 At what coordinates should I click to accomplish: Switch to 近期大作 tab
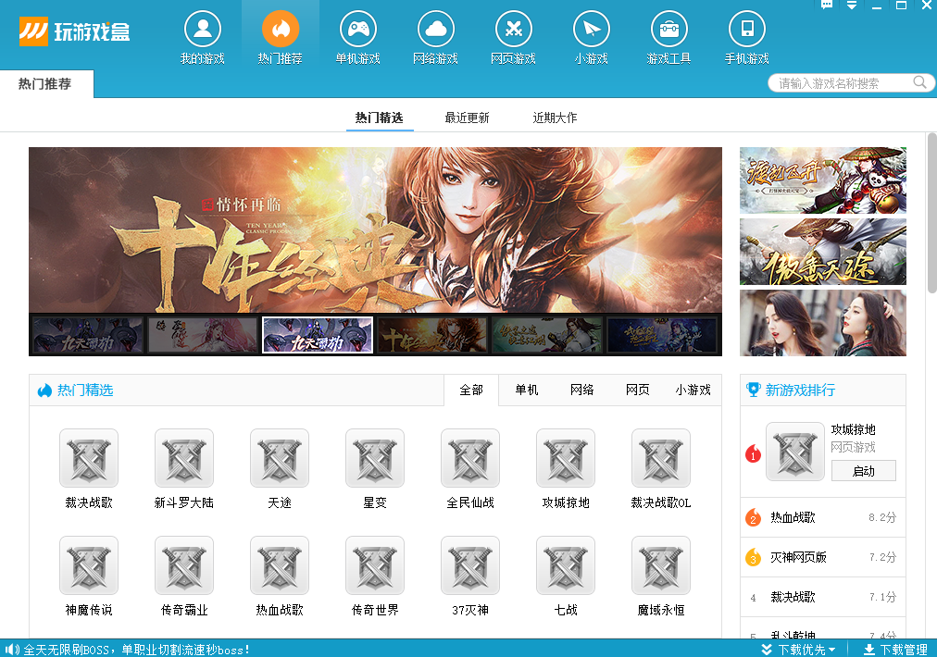click(x=555, y=118)
